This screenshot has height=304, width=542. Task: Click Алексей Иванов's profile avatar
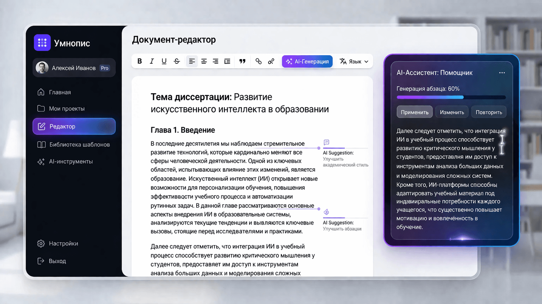coord(42,68)
